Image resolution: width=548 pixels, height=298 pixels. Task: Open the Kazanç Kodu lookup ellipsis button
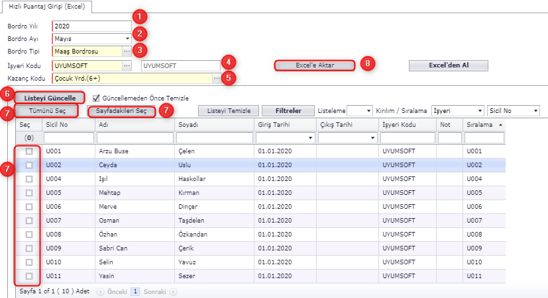[216, 78]
